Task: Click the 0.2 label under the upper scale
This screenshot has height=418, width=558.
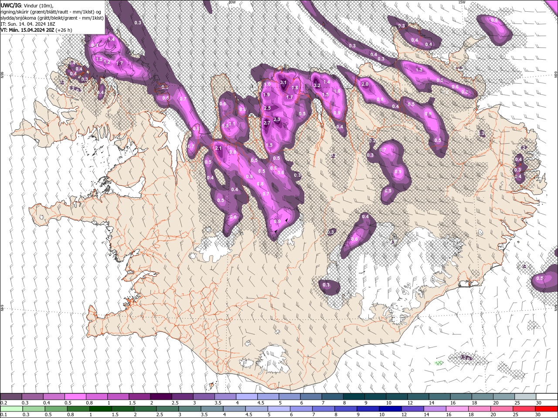Action: tap(4, 403)
